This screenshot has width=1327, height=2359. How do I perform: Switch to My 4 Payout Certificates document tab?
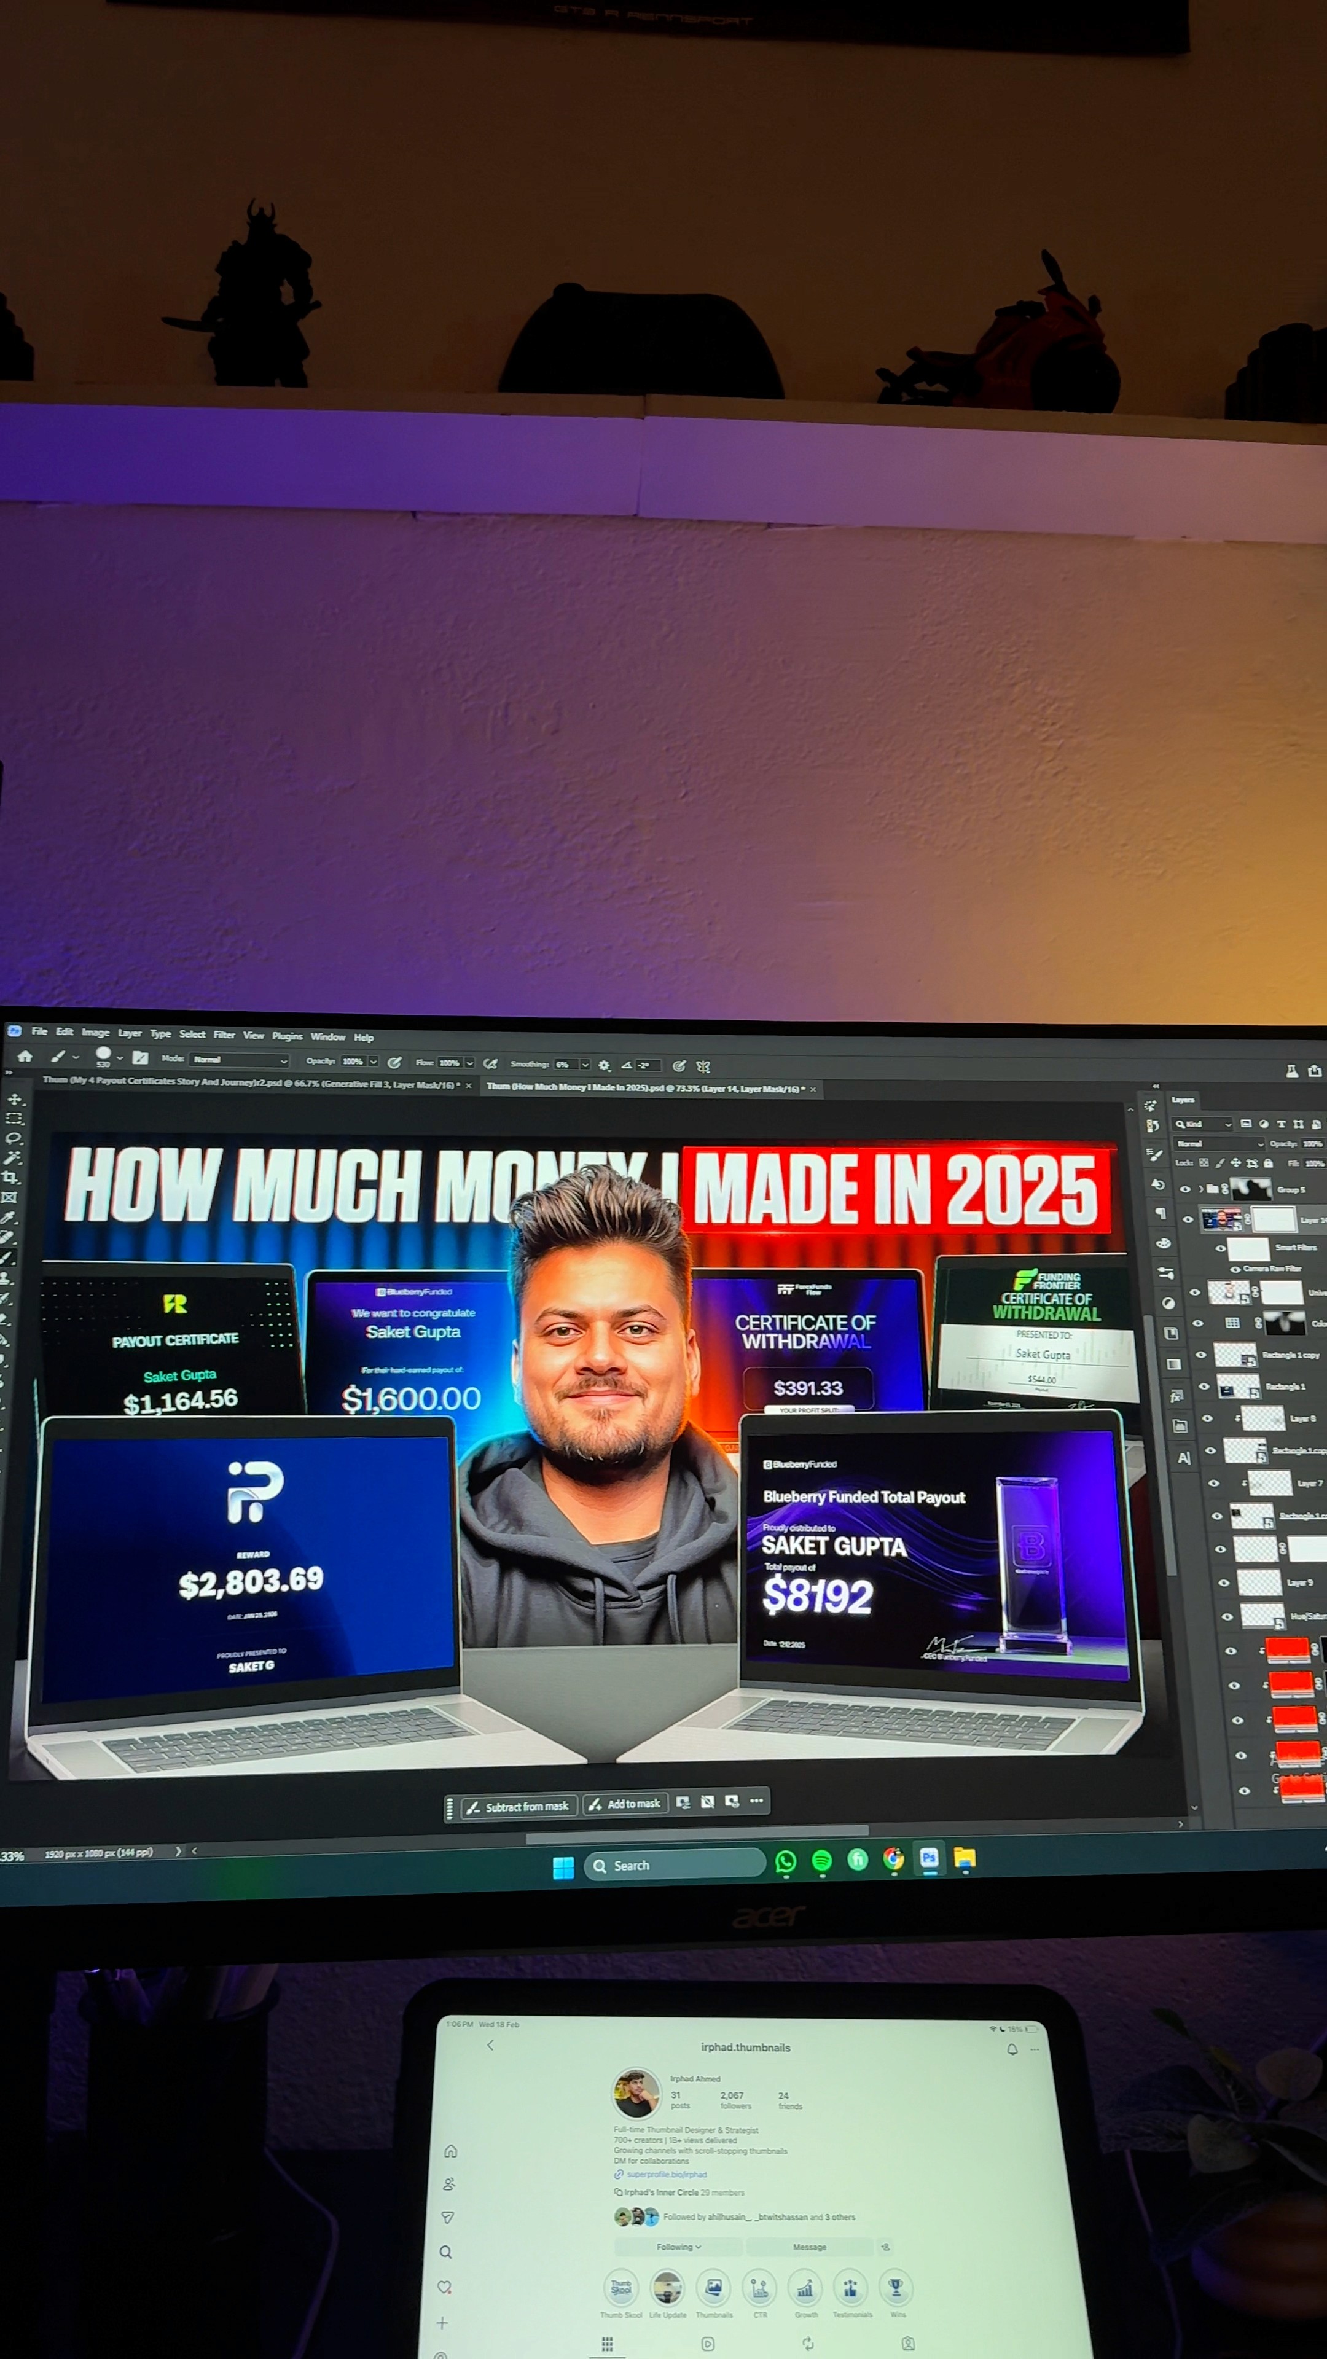point(251,1083)
